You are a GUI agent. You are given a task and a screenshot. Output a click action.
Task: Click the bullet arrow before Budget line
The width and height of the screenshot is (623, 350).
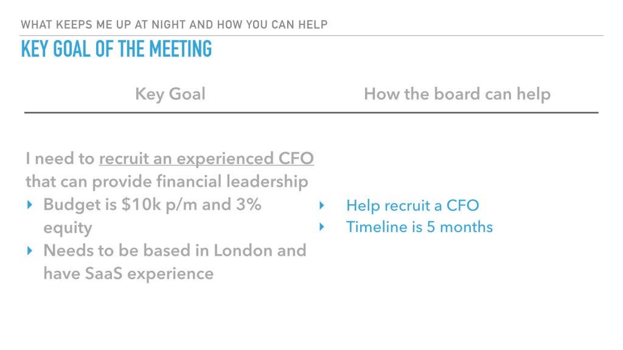pyautogui.click(x=30, y=205)
